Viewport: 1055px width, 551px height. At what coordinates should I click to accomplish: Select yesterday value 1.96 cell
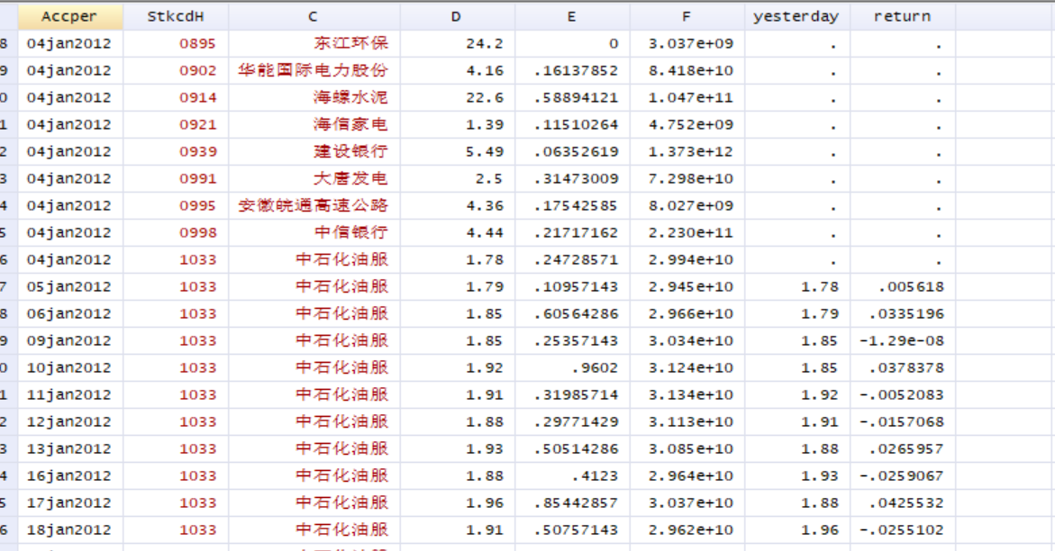coord(796,530)
